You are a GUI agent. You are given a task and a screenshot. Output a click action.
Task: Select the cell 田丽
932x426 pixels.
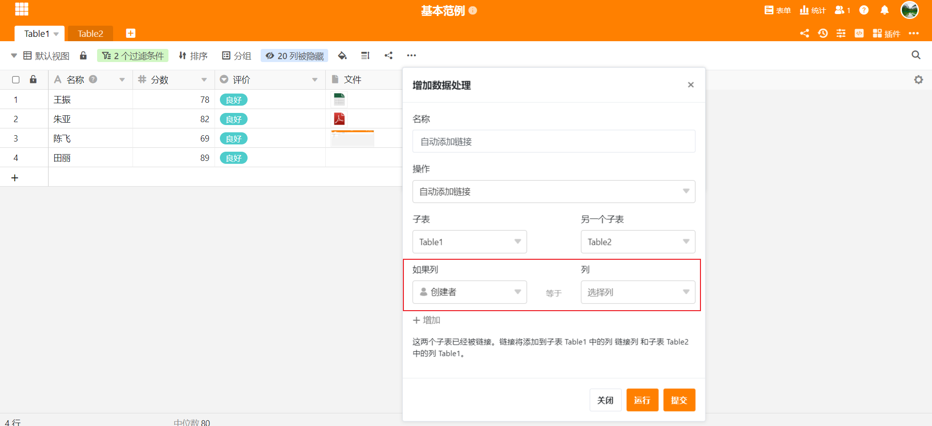tap(90, 158)
